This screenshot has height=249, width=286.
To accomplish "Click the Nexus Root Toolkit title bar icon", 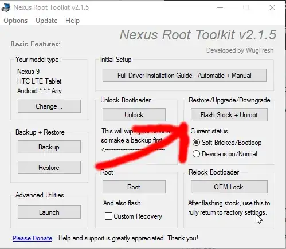I will click(x=6, y=7).
